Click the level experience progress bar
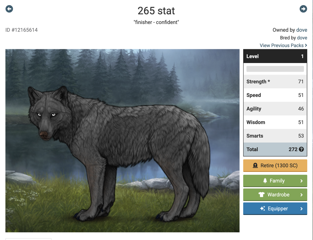Viewport: 313px width, 240px height. (275, 69)
